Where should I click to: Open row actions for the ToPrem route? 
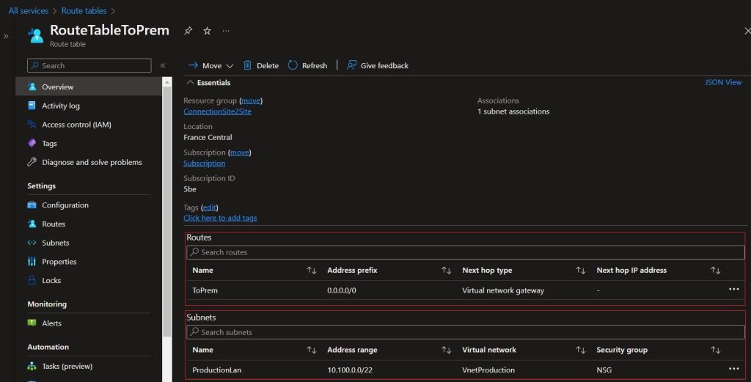tap(733, 290)
